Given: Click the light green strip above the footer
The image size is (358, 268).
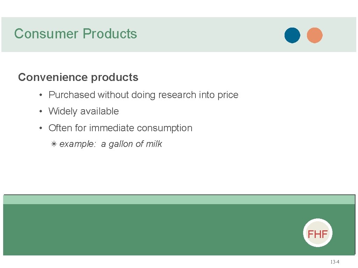Looking at the screenshot, I should coord(179,200).
